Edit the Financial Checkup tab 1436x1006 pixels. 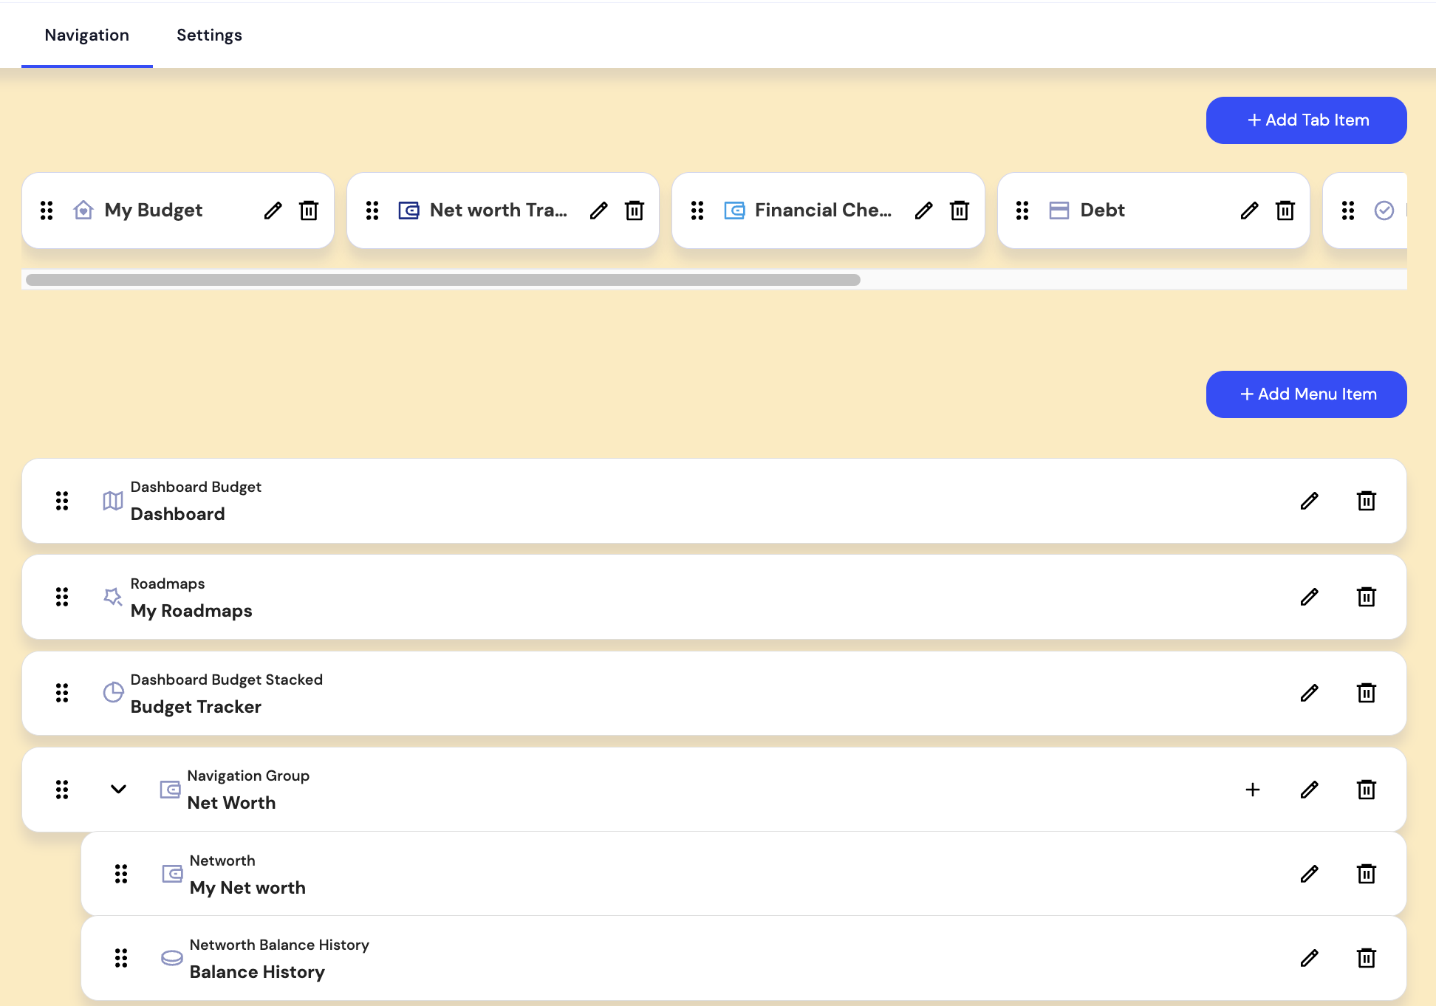coord(923,210)
